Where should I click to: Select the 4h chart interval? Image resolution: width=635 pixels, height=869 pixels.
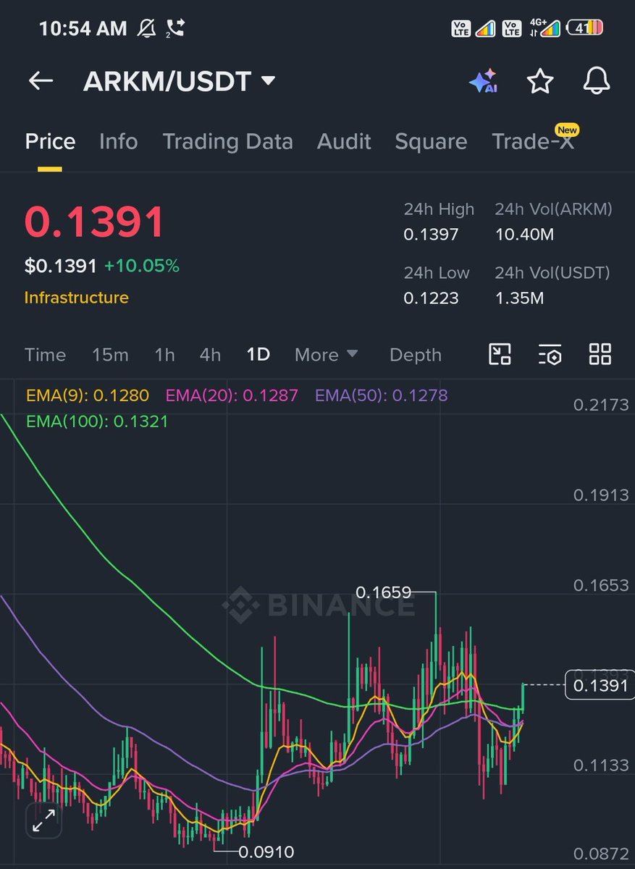[210, 355]
